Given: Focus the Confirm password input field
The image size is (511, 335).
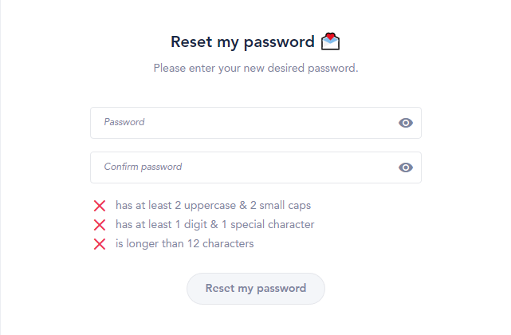Looking at the screenshot, I should point(256,167).
